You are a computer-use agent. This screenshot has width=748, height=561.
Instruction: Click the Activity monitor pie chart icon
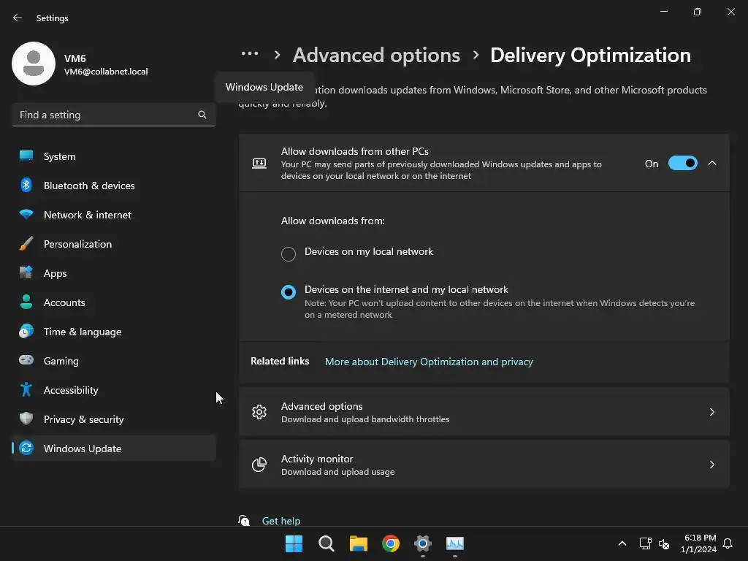259,464
